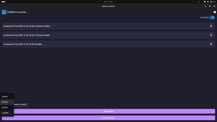The height and width of the screenshot is (122, 217).
Task: Click the Convert Files button
Action: [109, 118]
